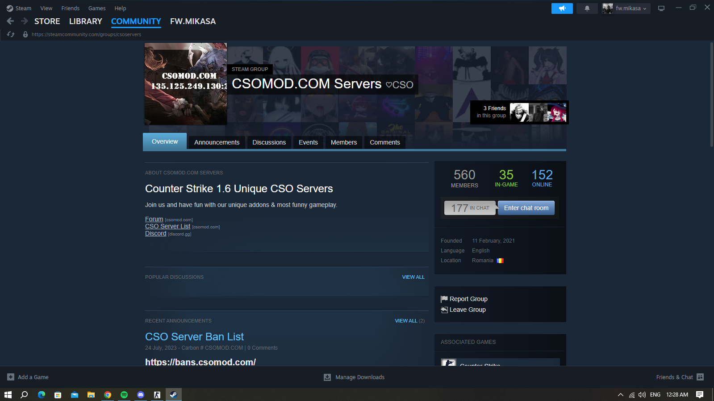The image size is (714, 401).
Task: Reload the page with refresh icon
Action: (11, 34)
